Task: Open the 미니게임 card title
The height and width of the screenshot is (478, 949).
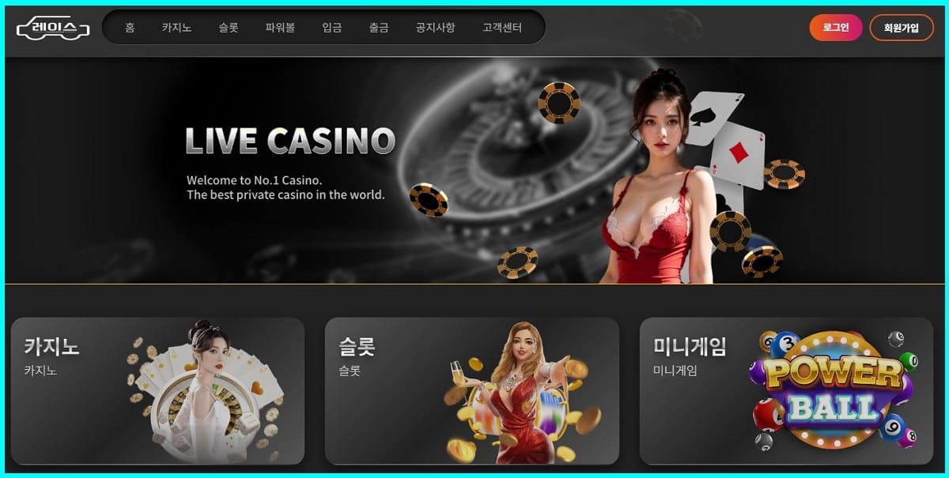Action: point(690,346)
